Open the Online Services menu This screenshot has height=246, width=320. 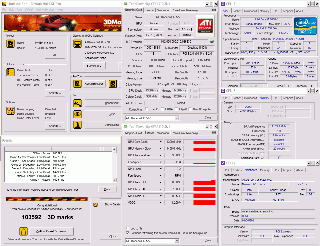click(45, 10)
